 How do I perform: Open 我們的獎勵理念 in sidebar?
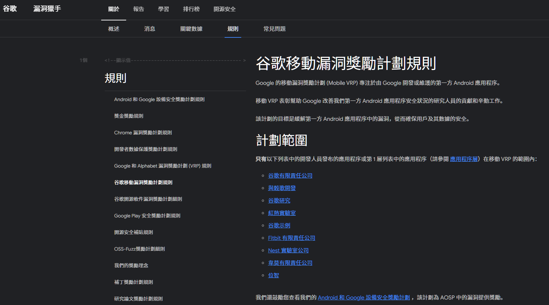coord(131,266)
